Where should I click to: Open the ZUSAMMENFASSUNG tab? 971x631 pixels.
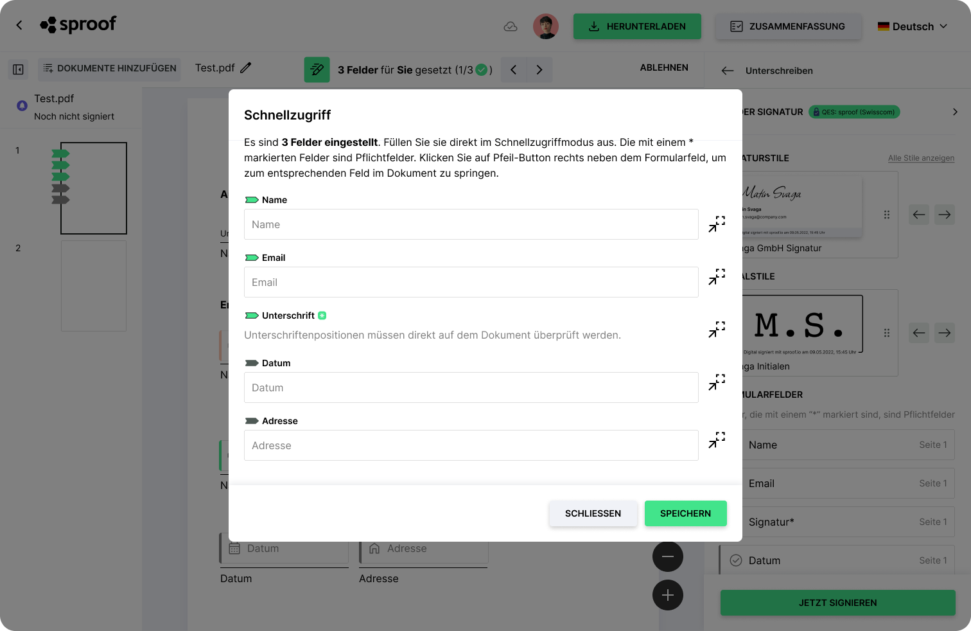[788, 26]
